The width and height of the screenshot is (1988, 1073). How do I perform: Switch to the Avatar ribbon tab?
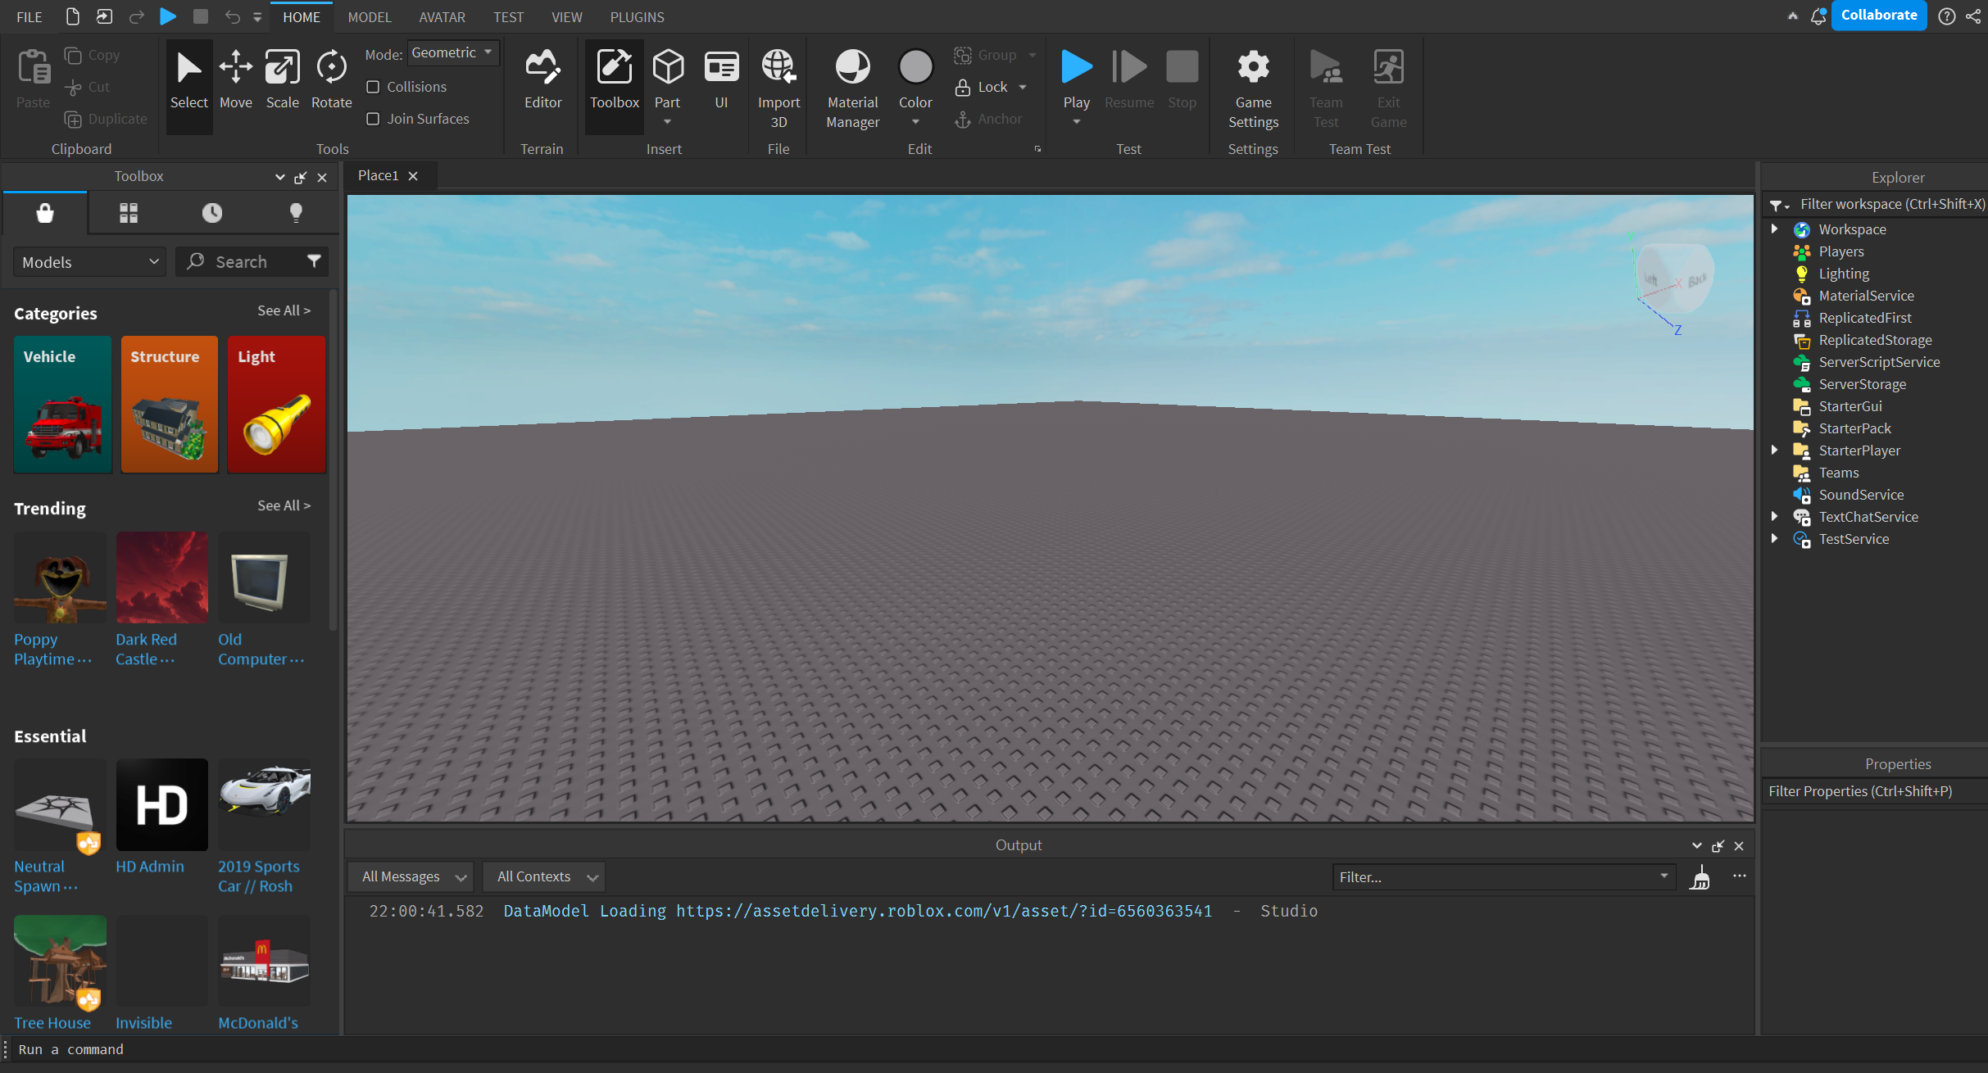[x=443, y=16]
